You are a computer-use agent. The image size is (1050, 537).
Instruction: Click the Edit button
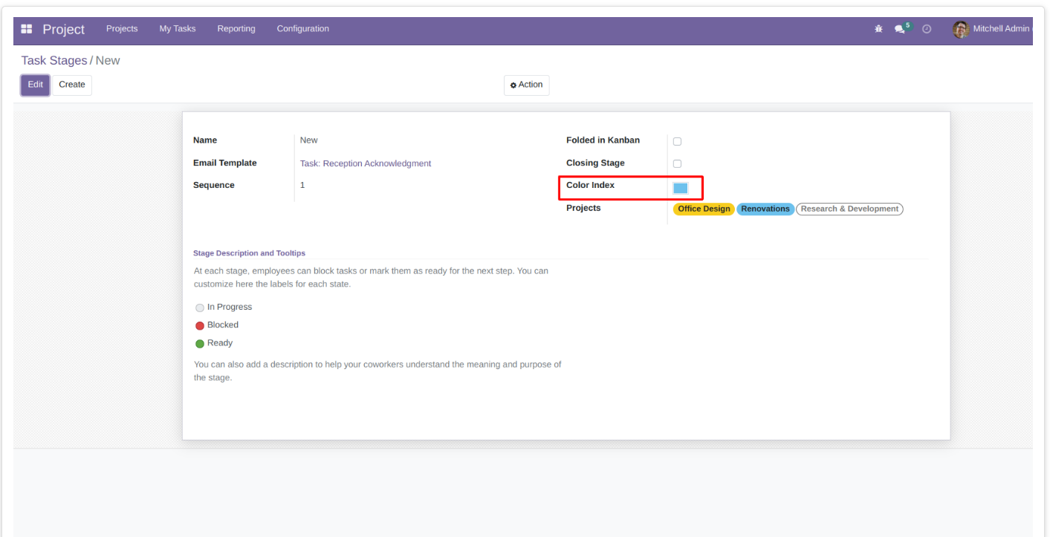36,85
